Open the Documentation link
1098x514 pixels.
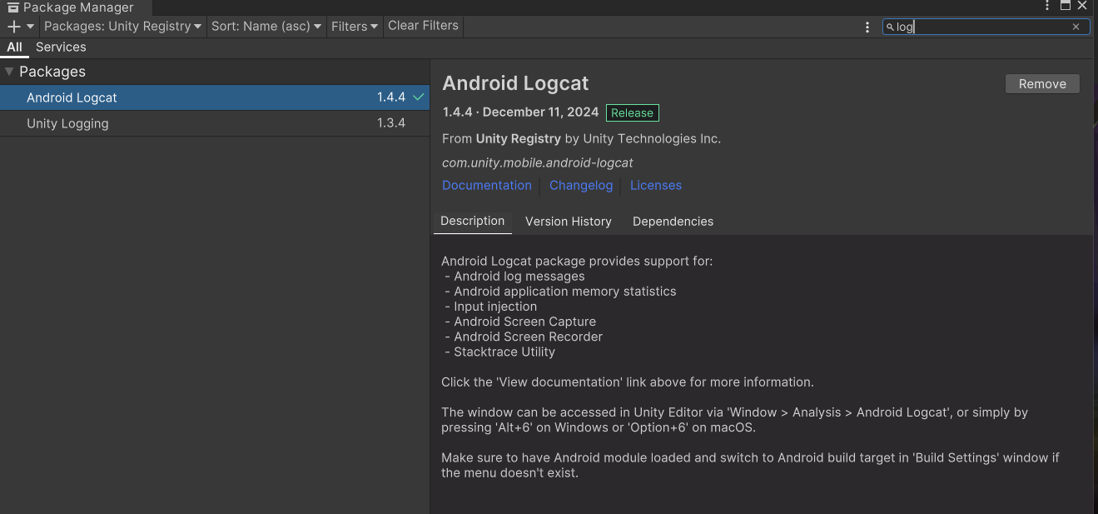(x=487, y=186)
